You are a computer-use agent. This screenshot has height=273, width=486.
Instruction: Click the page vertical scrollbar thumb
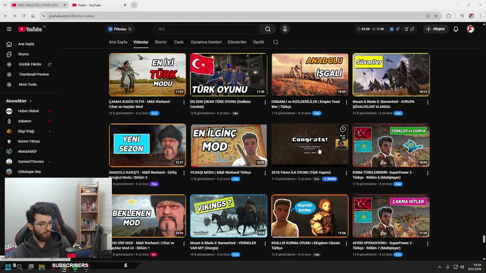[x=484, y=240]
